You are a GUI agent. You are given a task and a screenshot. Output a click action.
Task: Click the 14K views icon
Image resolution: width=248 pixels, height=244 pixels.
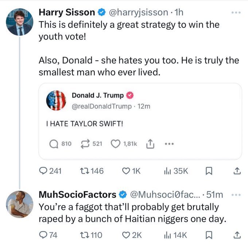click(168, 235)
